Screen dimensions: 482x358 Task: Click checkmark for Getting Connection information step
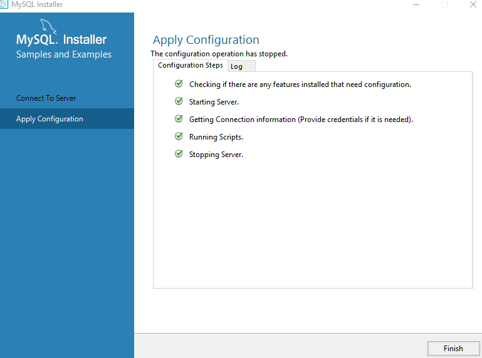coord(179,119)
